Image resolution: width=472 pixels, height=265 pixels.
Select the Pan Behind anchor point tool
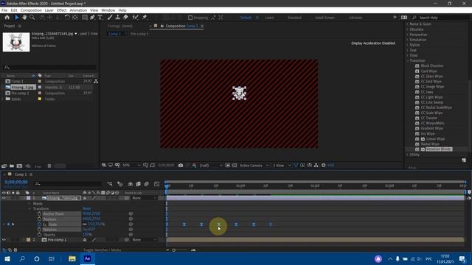click(75, 18)
